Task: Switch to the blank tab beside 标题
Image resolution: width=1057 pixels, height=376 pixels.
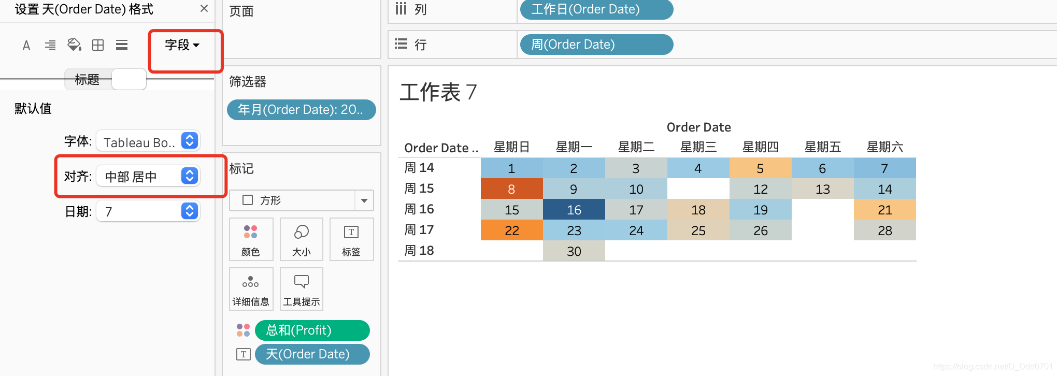Action: pos(129,79)
